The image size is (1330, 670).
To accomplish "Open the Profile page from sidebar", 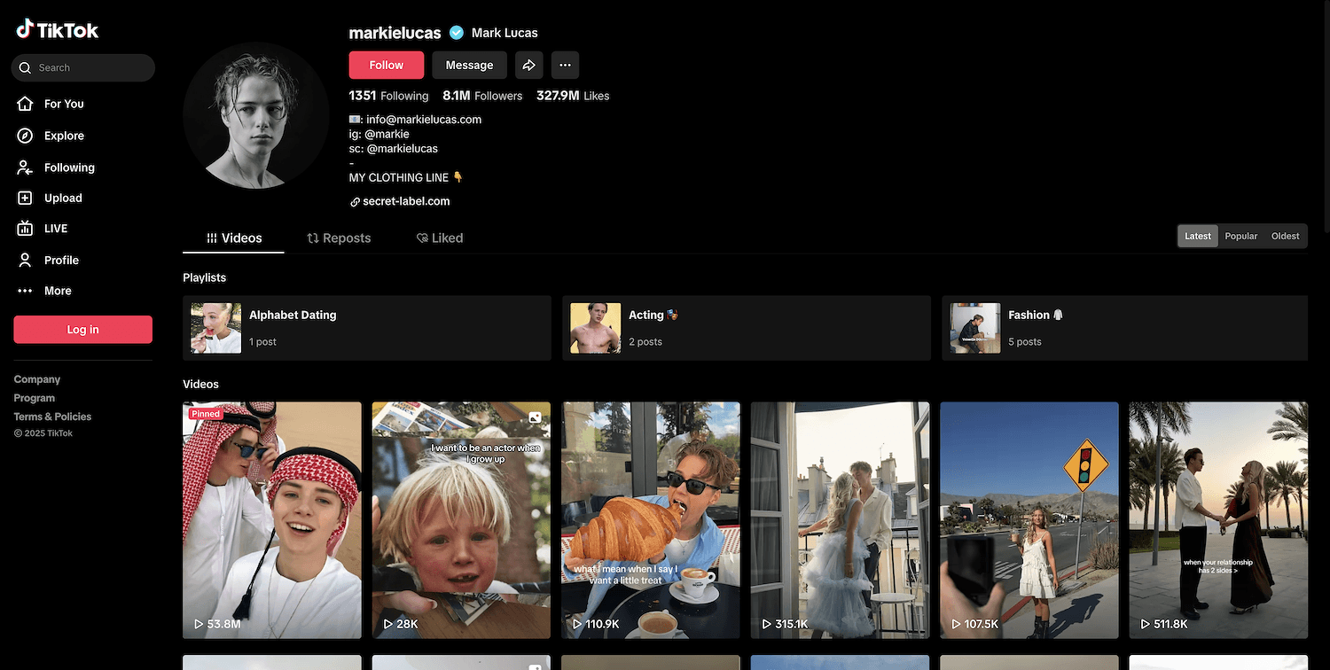I will [x=60, y=260].
